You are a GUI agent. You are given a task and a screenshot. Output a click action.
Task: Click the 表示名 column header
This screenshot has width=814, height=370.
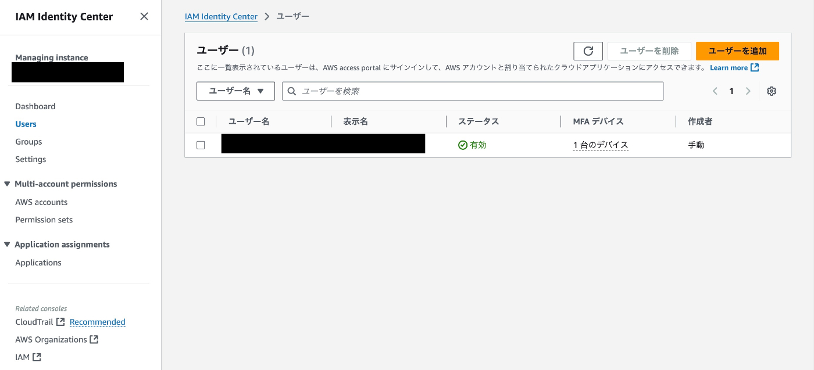pyautogui.click(x=355, y=121)
